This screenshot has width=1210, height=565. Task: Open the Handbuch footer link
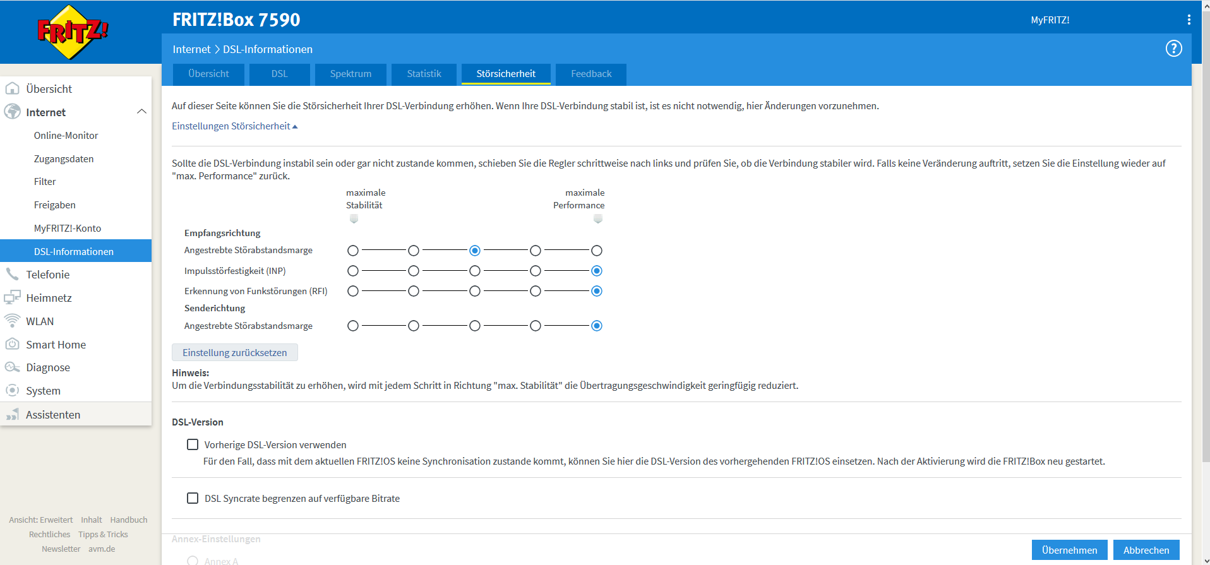tap(129, 520)
